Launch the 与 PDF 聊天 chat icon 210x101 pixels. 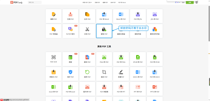[x=70, y=29]
